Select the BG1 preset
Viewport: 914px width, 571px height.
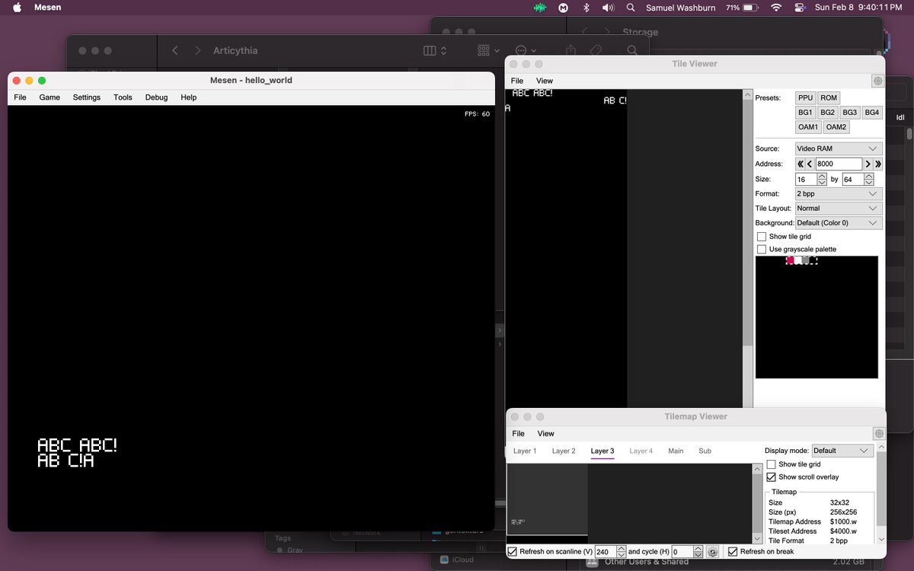pyautogui.click(x=806, y=113)
